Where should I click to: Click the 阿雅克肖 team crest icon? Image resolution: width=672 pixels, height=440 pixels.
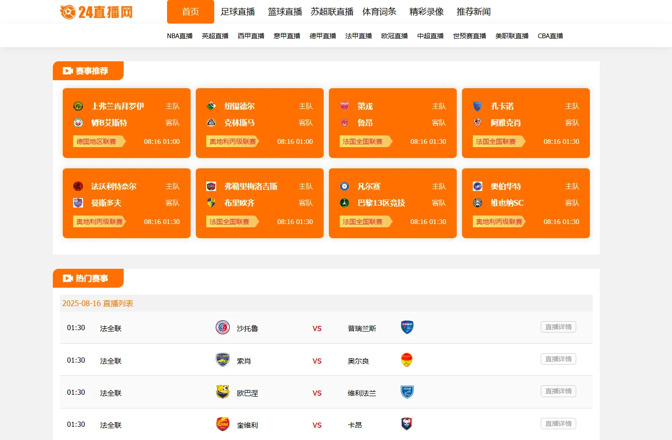[478, 123]
